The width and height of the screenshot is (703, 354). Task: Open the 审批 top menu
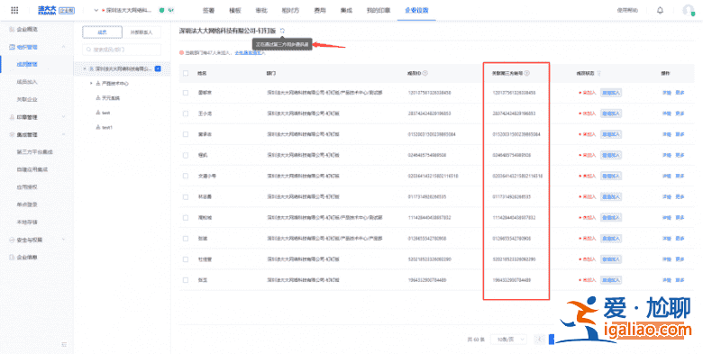[x=261, y=10]
